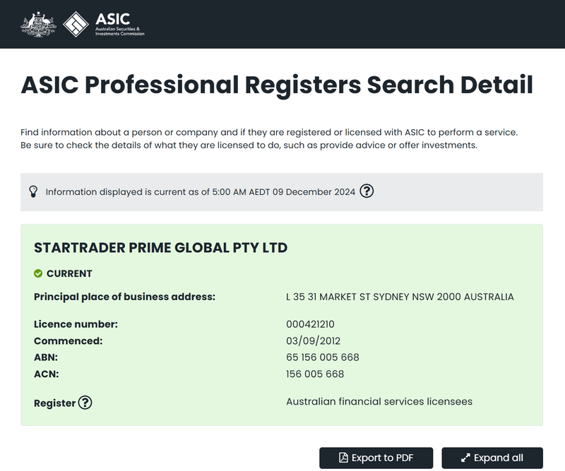Select commenced date 03/09/2012
The width and height of the screenshot is (565, 471).
[313, 341]
